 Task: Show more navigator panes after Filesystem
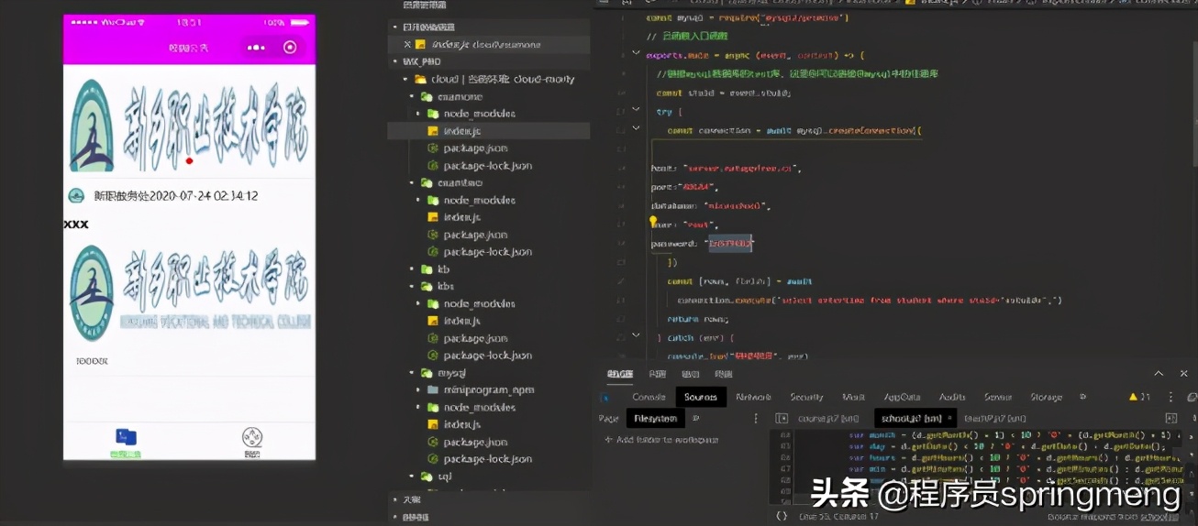696,418
